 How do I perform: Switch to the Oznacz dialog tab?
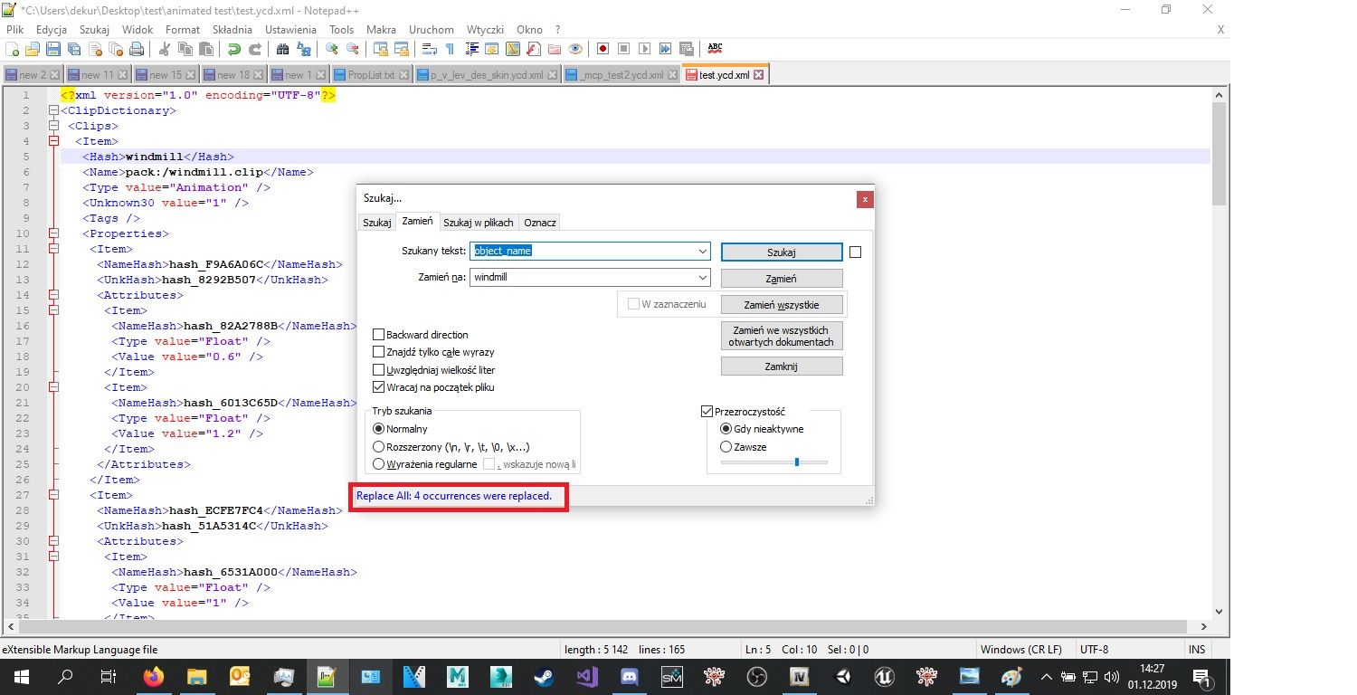[540, 222]
